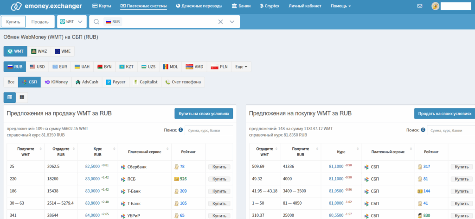Select the BYN flag currency
Screen dimensions: 475x219
pos(104,67)
